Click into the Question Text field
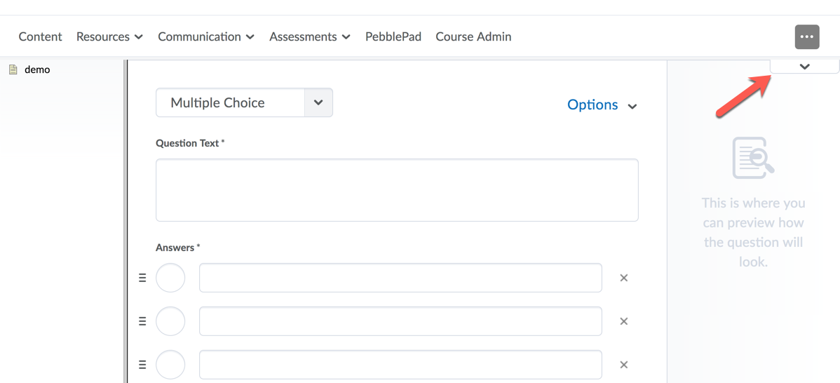 point(397,190)
